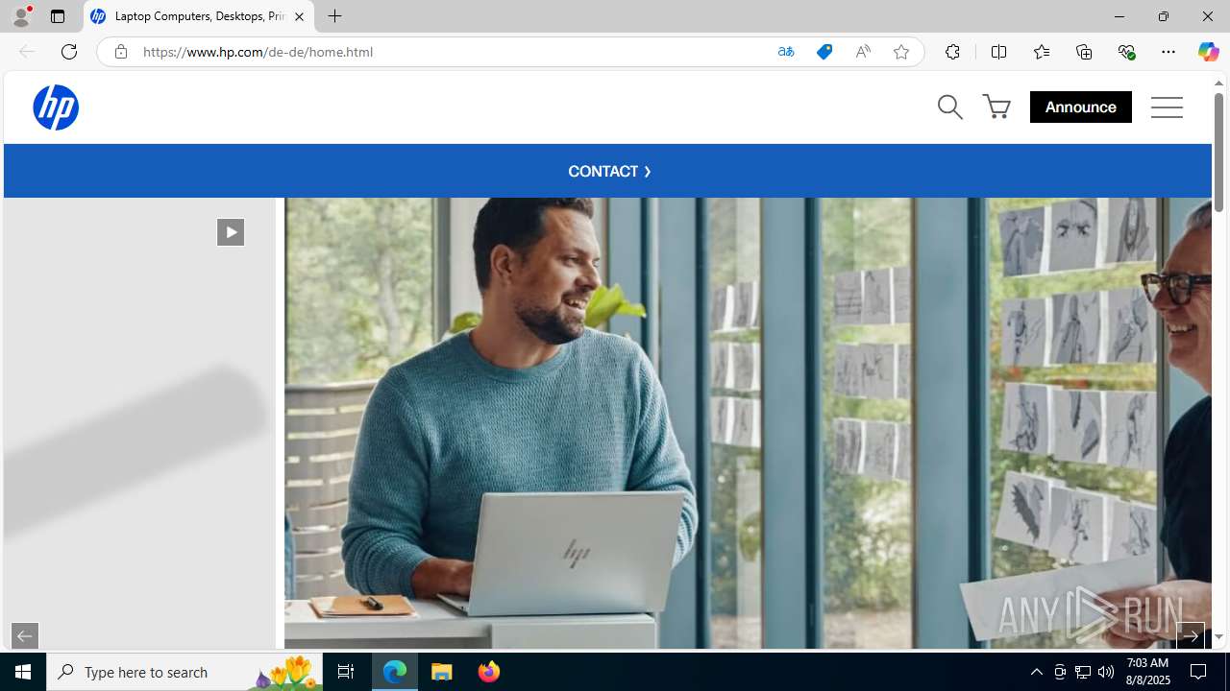Screen dimensions: 1230x691
Task: Open Copilot sidebar
Action: (x=1208, y=52)
